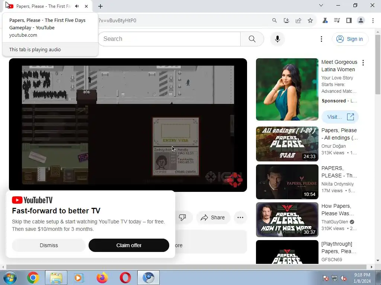This screenshot has width=381, height=285.
Task: Launch Google Chrome from the taskbar
Action: [33, 278]
